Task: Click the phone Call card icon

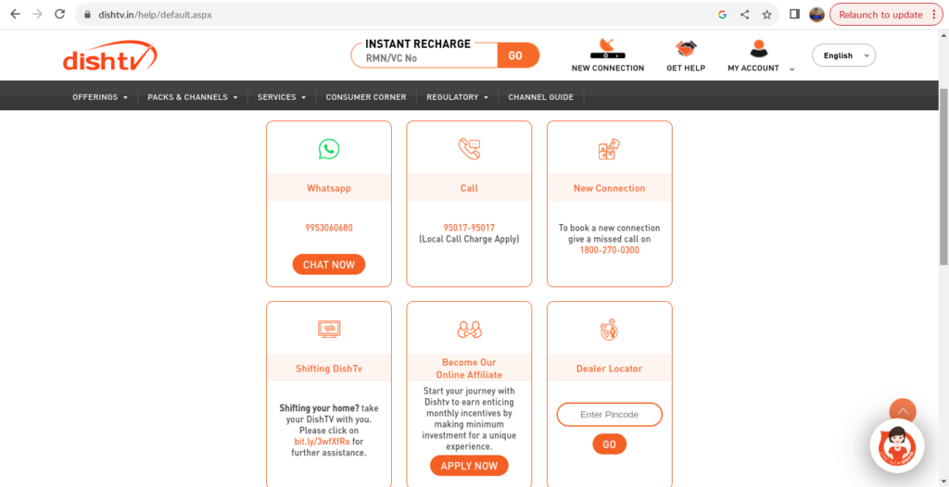Action: [x=469, y=149]
